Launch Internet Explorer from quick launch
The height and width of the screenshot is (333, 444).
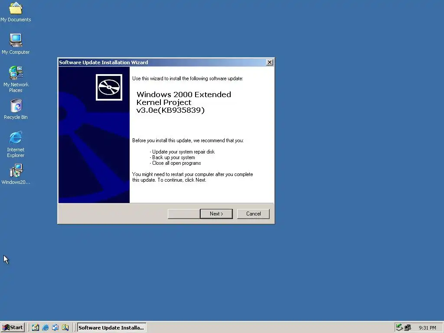click(45, 328)
